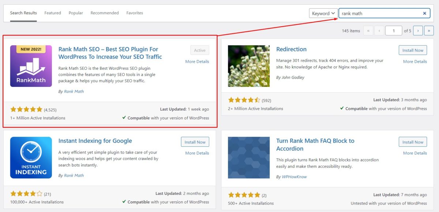
Task: Switch to the Recommended tab
Action: 105,13
